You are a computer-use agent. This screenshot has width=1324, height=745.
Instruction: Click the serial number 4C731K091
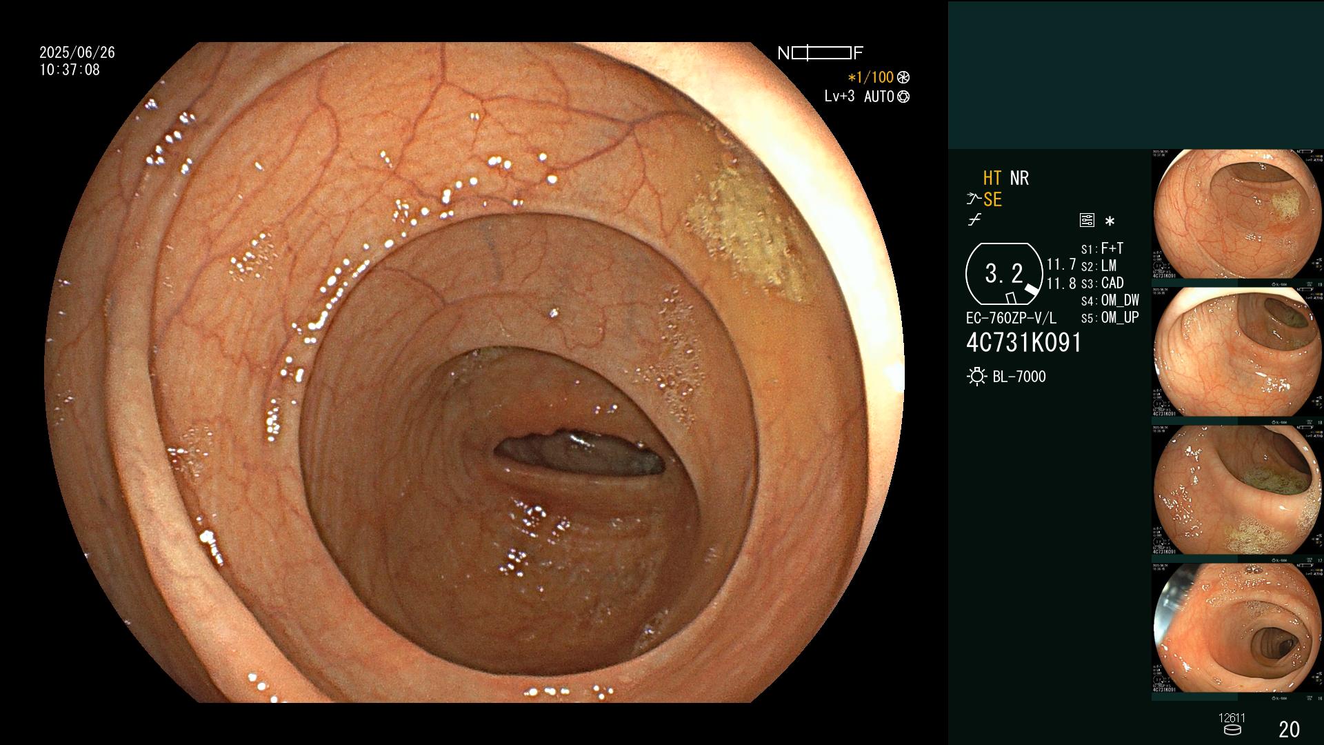1024,343
